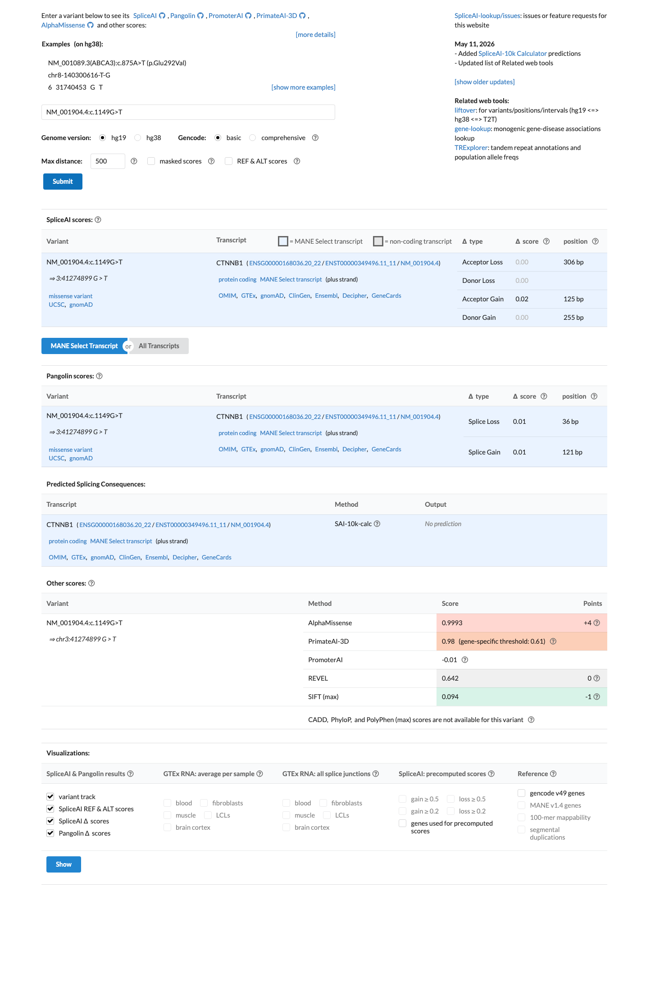Click the Show visualizations button
This screenshot has height=991, width=655.
coord(64,864)
